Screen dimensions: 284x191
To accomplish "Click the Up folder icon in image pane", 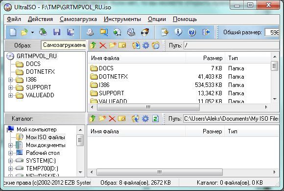I will 93,45.
